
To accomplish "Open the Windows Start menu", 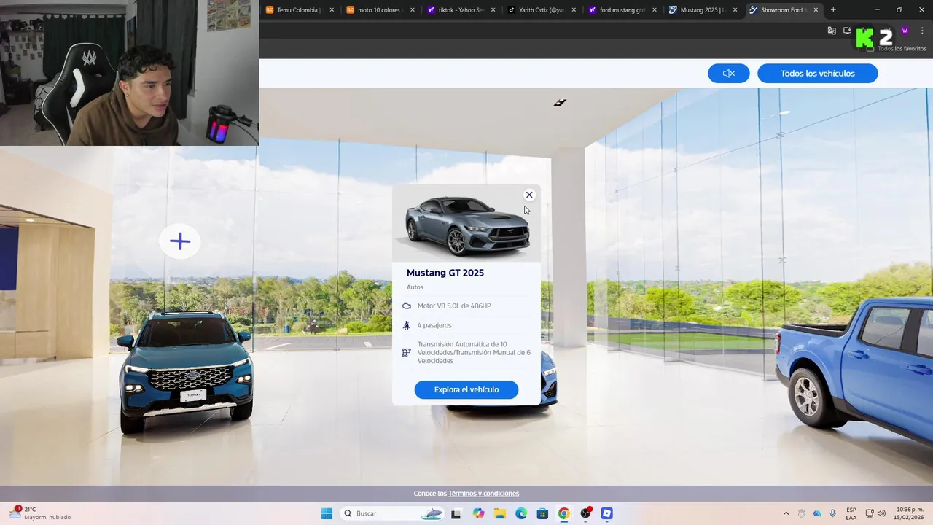I will pyautogui.click(x=327, y=513).
